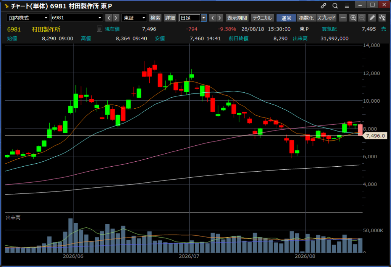This screenshot has width=391, height=267.
Task: Click the 2026/06 date axis label
Action: pyautogui.click(x=73, y=256)
